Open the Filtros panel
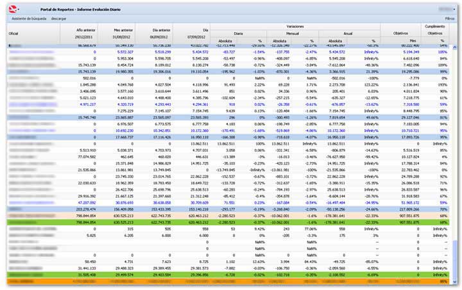 [450, 19]
